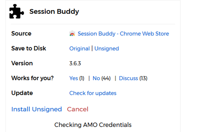Click the Checking AMO Credentials status text

click(93, 125)
